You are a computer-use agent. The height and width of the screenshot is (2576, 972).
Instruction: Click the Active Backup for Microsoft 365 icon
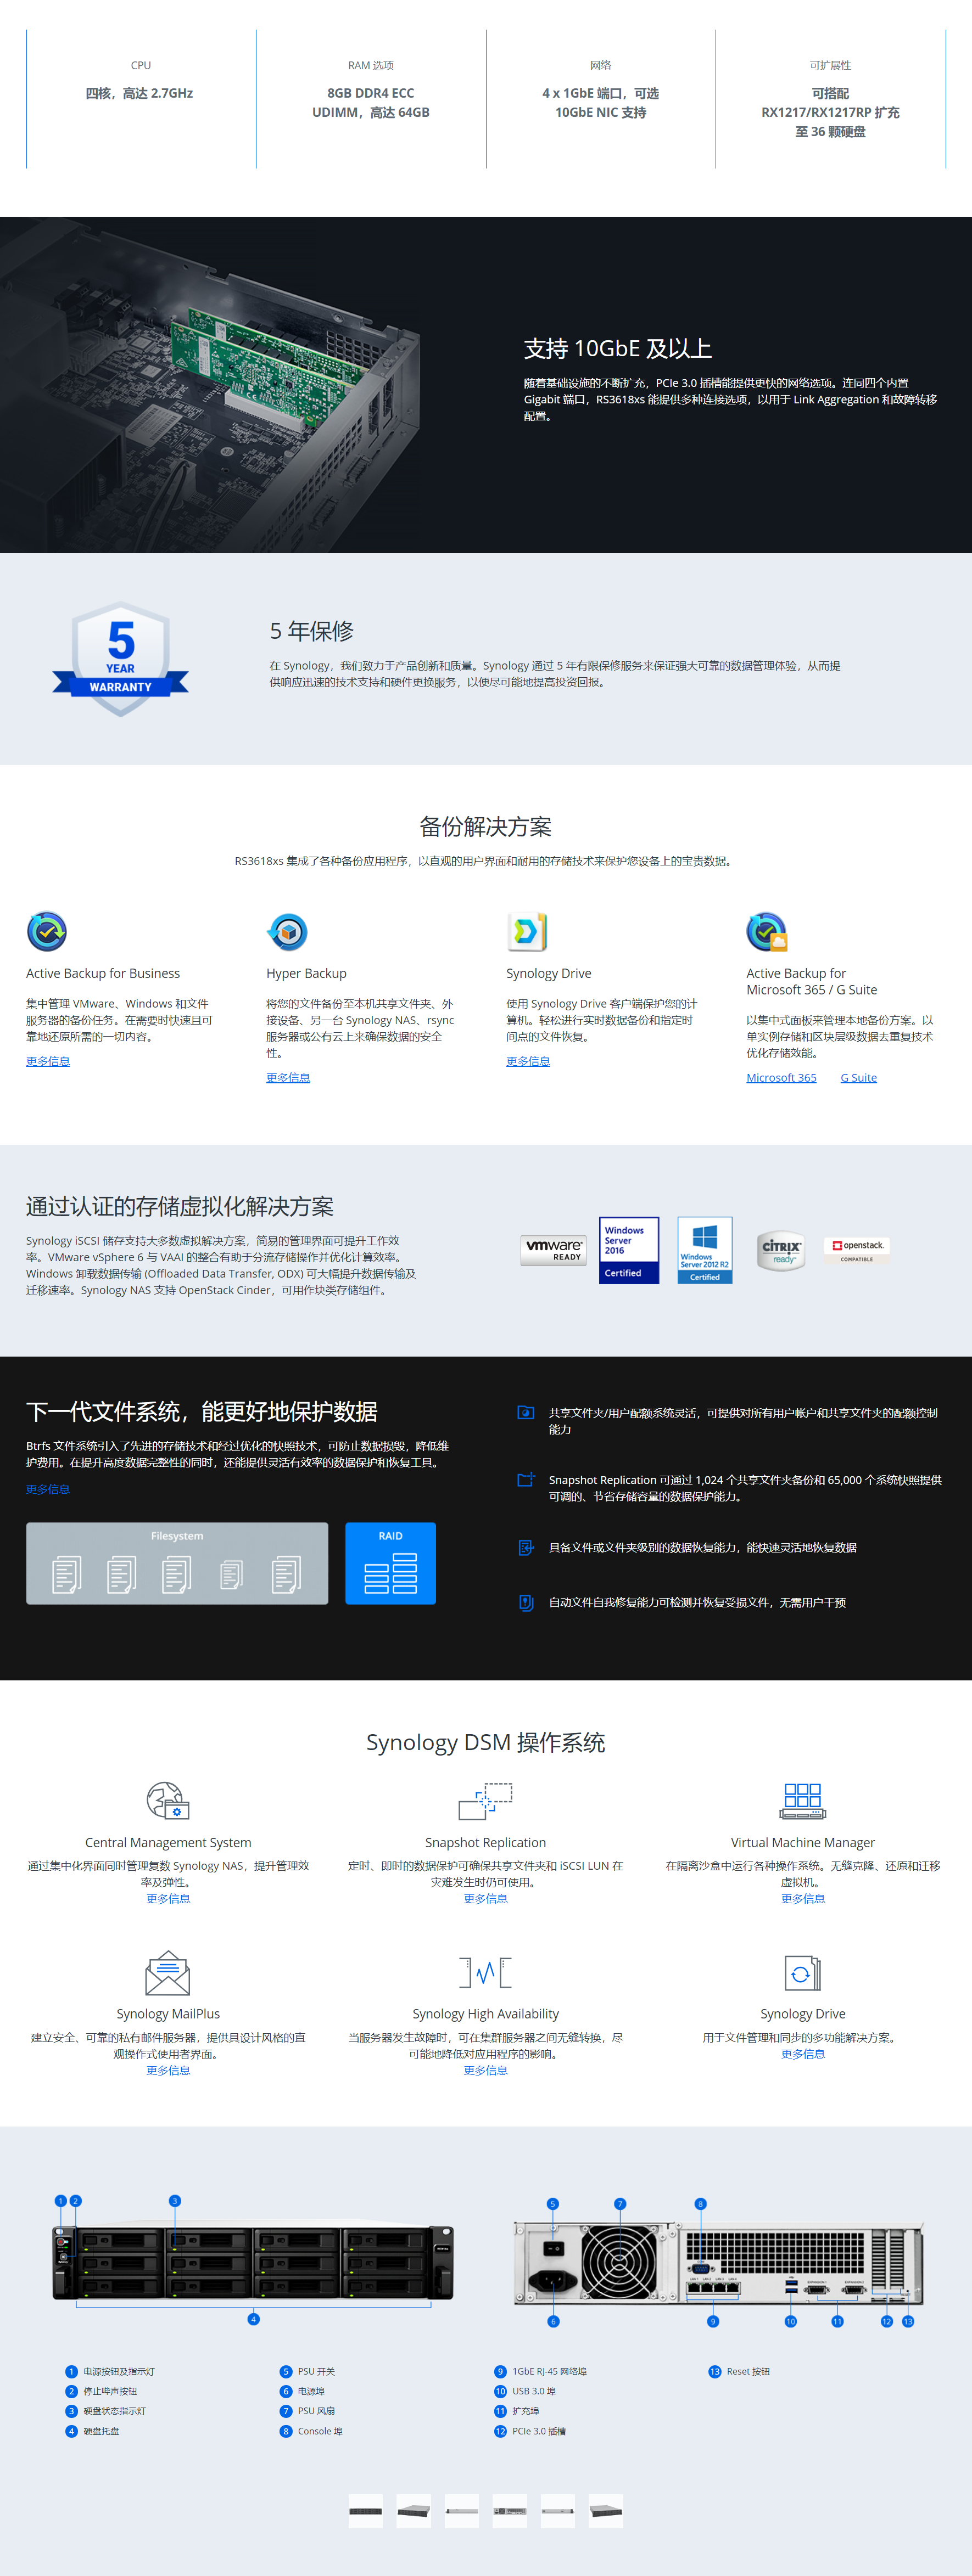click(x=767, y=931)
